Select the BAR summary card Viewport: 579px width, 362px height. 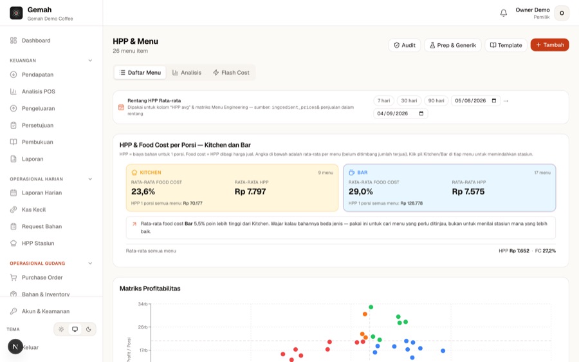[450, 188]
